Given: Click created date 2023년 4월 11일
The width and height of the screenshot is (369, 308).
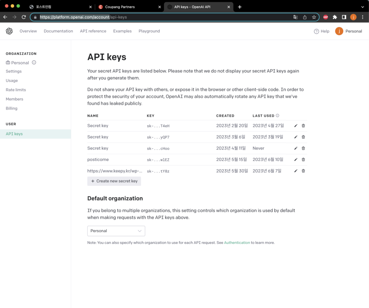Looking at the screenshot, I should click(231, 148).
